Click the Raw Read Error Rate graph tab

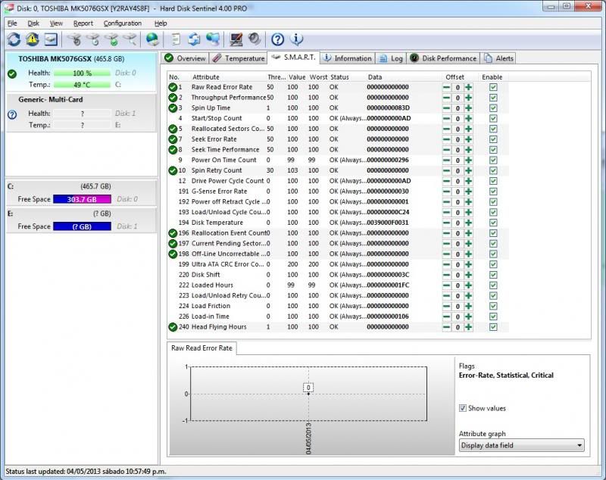[x=201, y=348]
